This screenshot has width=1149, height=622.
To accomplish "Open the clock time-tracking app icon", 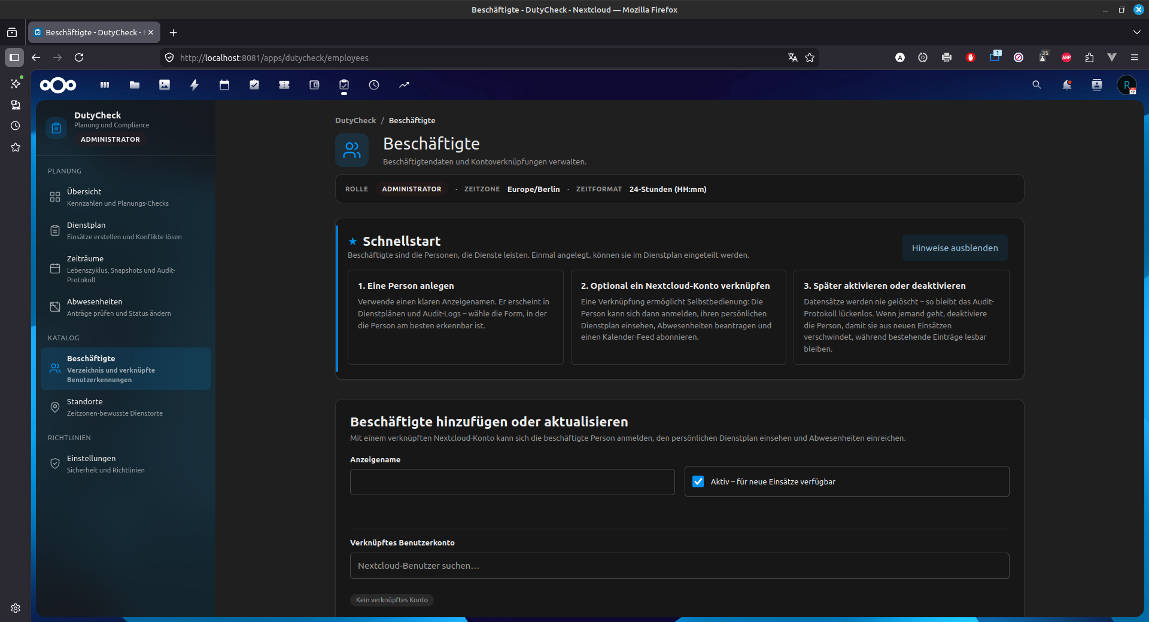I will (x=374, y=85).
